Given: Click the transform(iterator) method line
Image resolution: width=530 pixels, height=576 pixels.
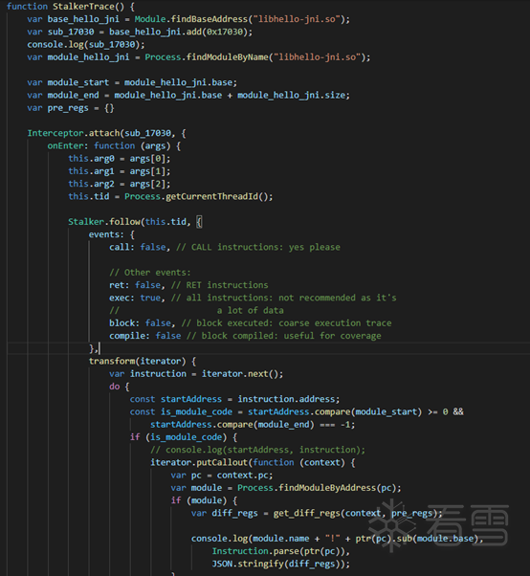Looking at the screenshot, I should [143, 361].
